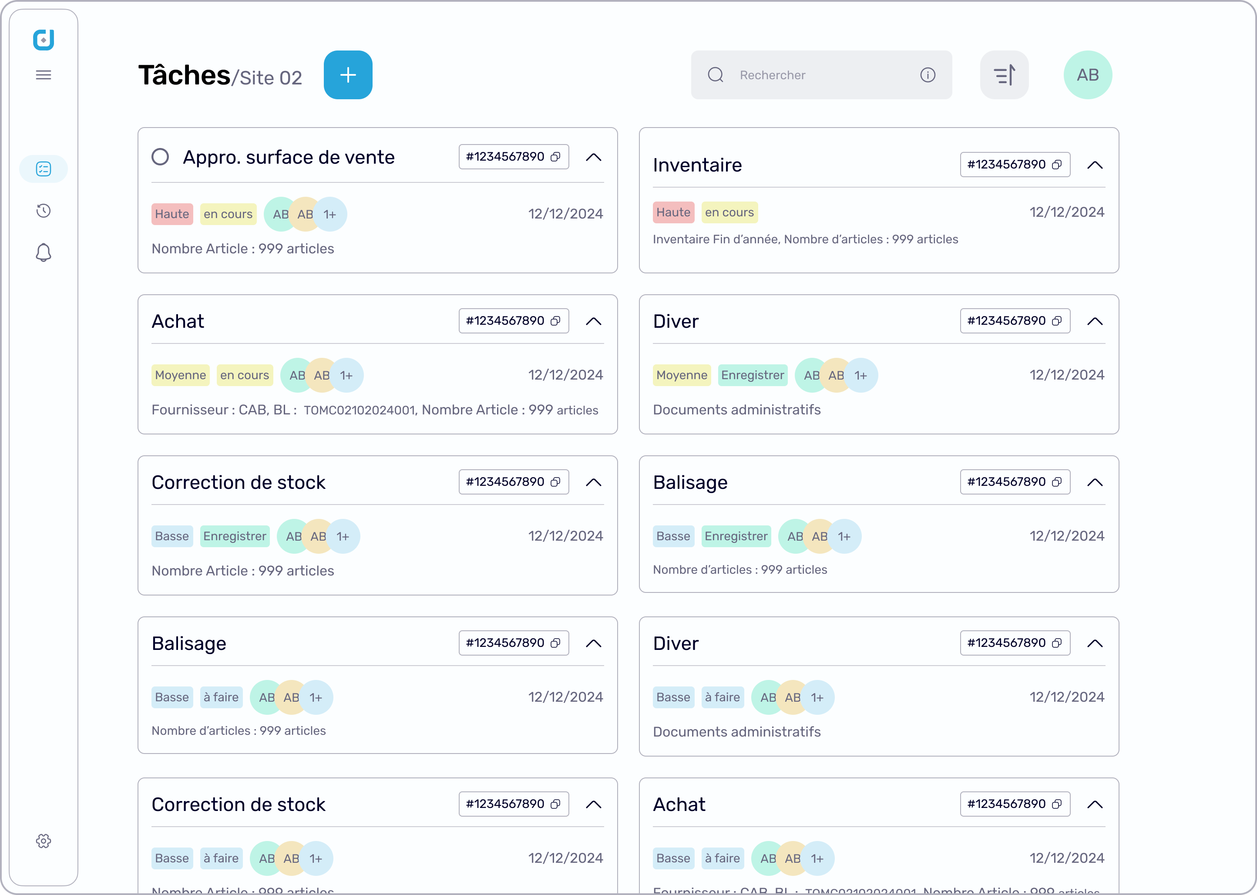1257x895 pixels.
Task: Copy ID of Correction de stock card marked à faire
Action: (555, 804)
